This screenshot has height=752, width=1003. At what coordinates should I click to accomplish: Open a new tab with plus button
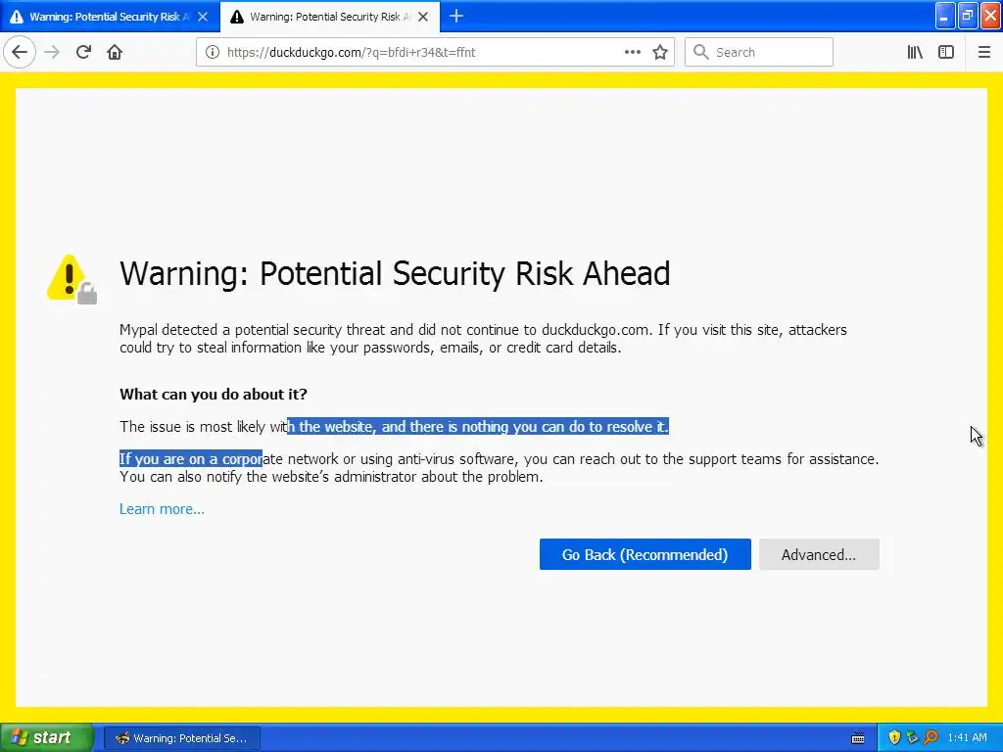[x=456, y=17]
